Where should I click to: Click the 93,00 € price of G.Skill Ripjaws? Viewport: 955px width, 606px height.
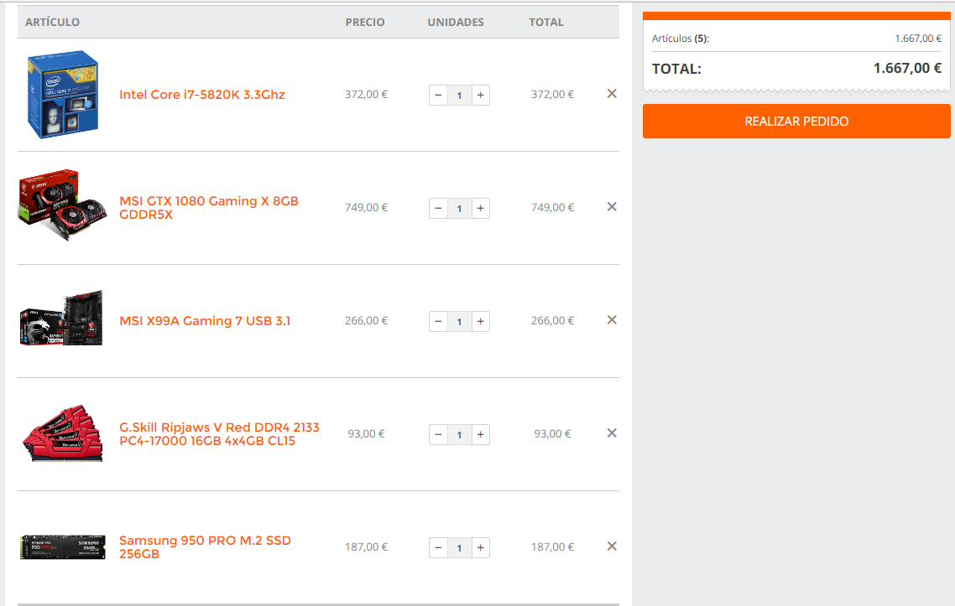click(x=366, y=434)
